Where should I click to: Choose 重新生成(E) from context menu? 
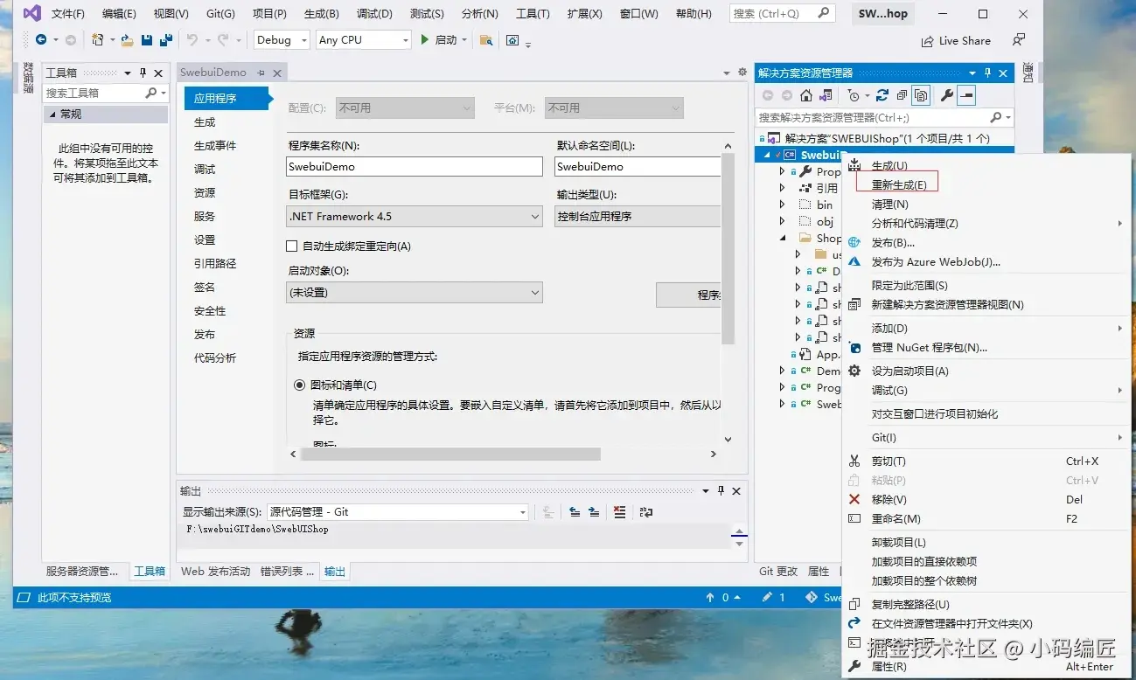point(899,185)
